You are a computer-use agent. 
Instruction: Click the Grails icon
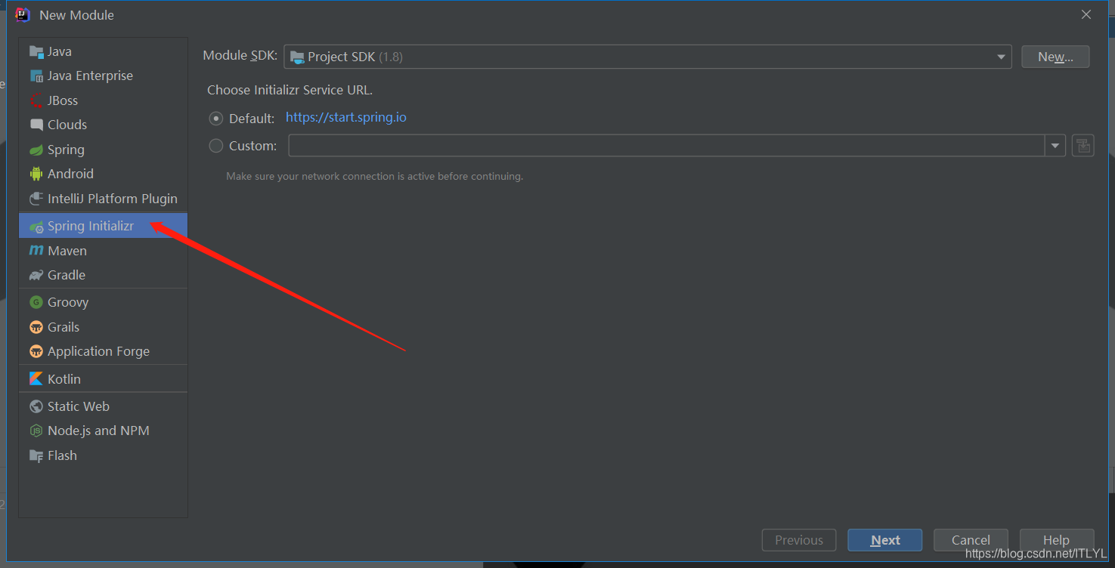pyautogui.click(x=36, y=327)
